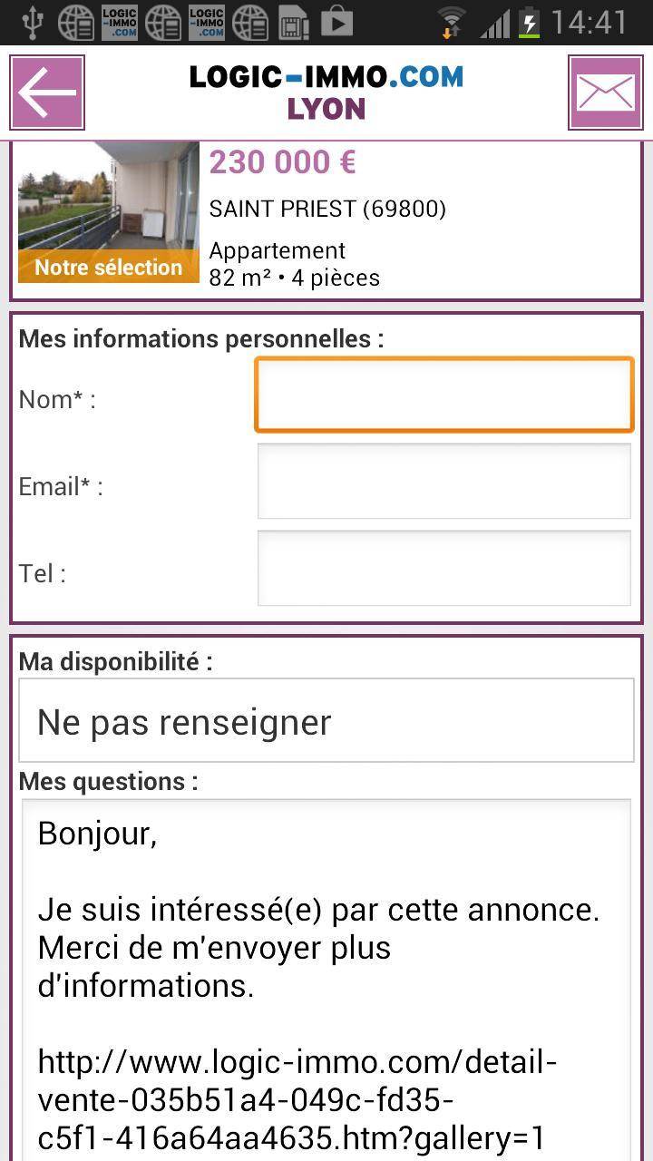Image resolution: width=653 pixels, height=1161 pixels.
Task: Tap the mobile network signal bars
Action: pyautogui.click(x=495, y=23)
